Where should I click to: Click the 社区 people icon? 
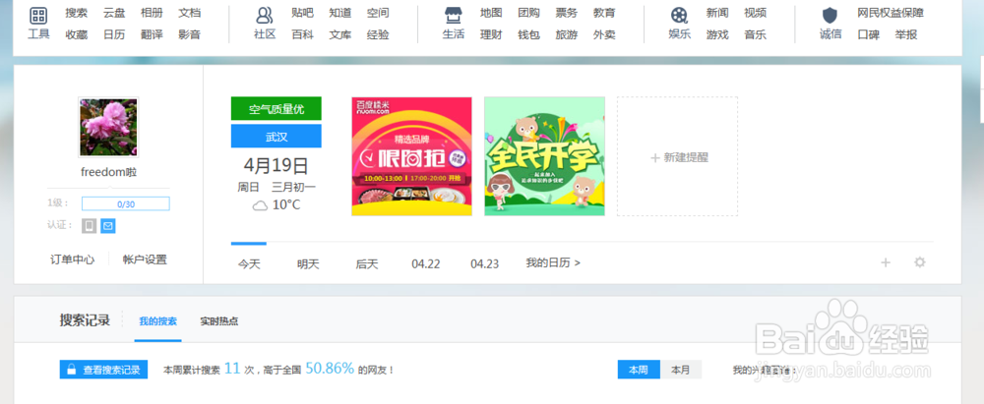[265, 16]
